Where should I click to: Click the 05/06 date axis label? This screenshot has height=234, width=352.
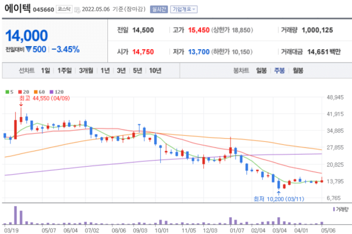click(x=328, y=230)
